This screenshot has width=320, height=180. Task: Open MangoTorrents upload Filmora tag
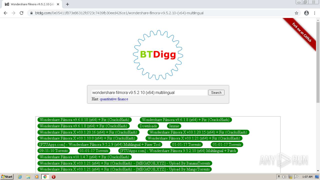coord(124,169)
